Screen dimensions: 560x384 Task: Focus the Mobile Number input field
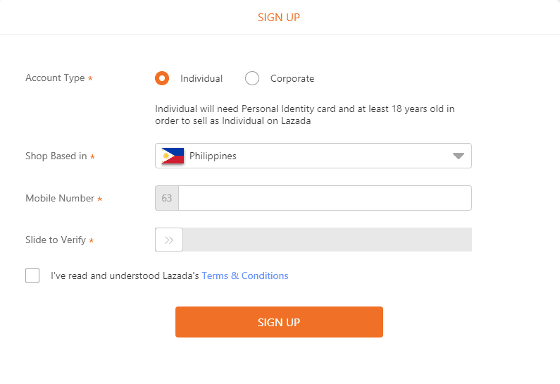click(x=325, y=198)
